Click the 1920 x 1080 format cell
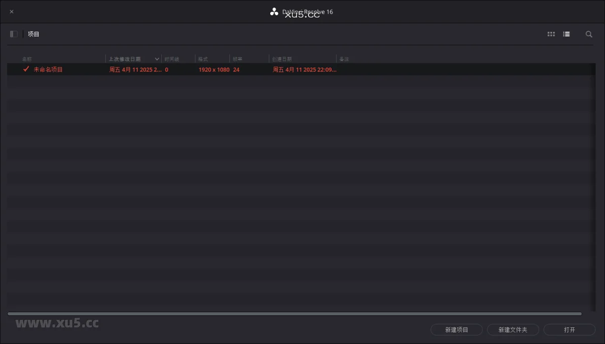Viewport: 605px width, 344px height. pos(214,70)
